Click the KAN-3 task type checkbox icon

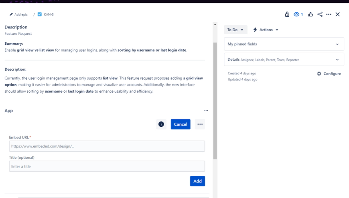tap(40, 14)
